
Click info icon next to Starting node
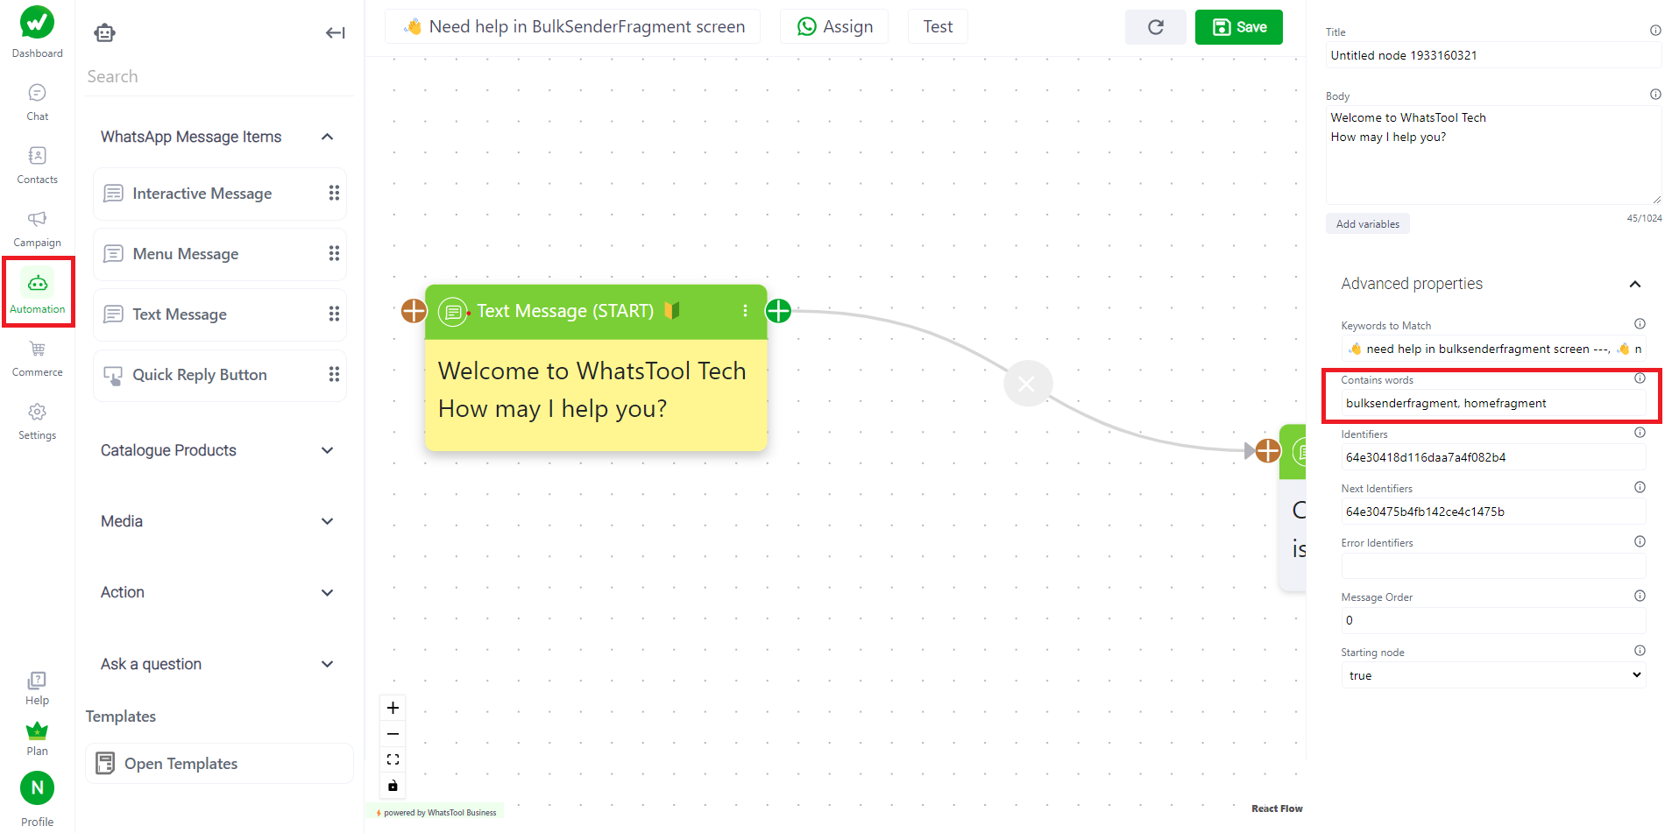coord(1640,651)
